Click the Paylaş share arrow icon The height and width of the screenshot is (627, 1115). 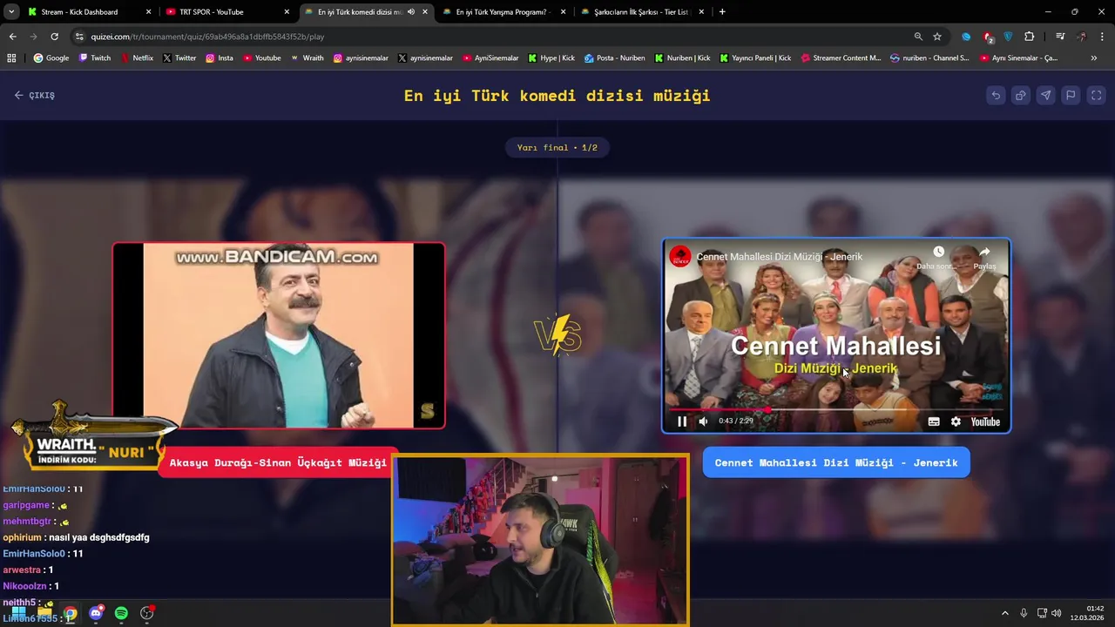984,252
